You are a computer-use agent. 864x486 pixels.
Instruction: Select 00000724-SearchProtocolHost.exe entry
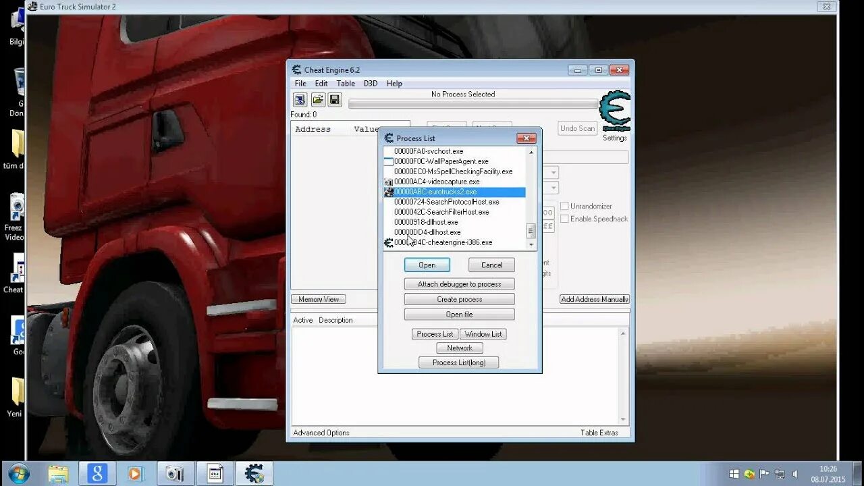[447, 202]
